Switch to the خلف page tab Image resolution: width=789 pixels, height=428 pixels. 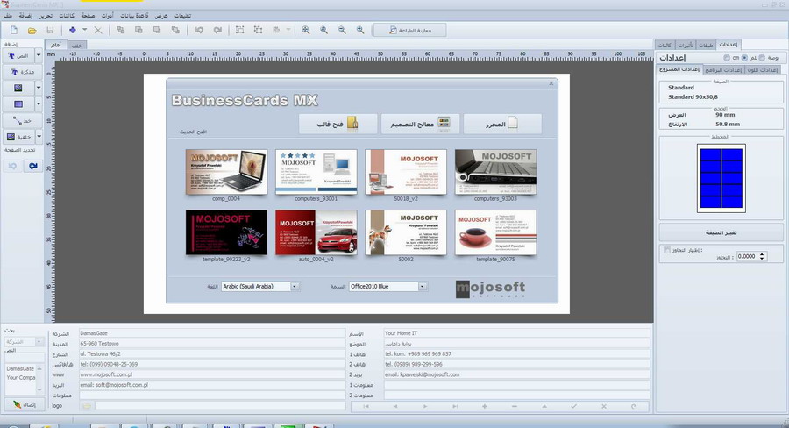click(x=76, y=46)
